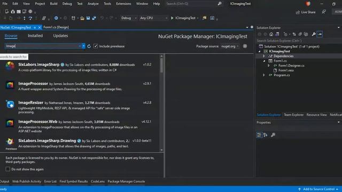Click Collapse All icon in Solution Explorer

300,34
